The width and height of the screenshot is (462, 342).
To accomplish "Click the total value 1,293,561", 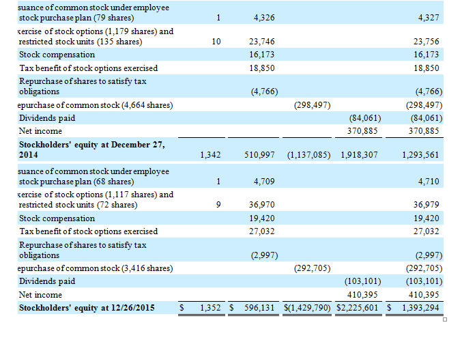I will 420,155.
